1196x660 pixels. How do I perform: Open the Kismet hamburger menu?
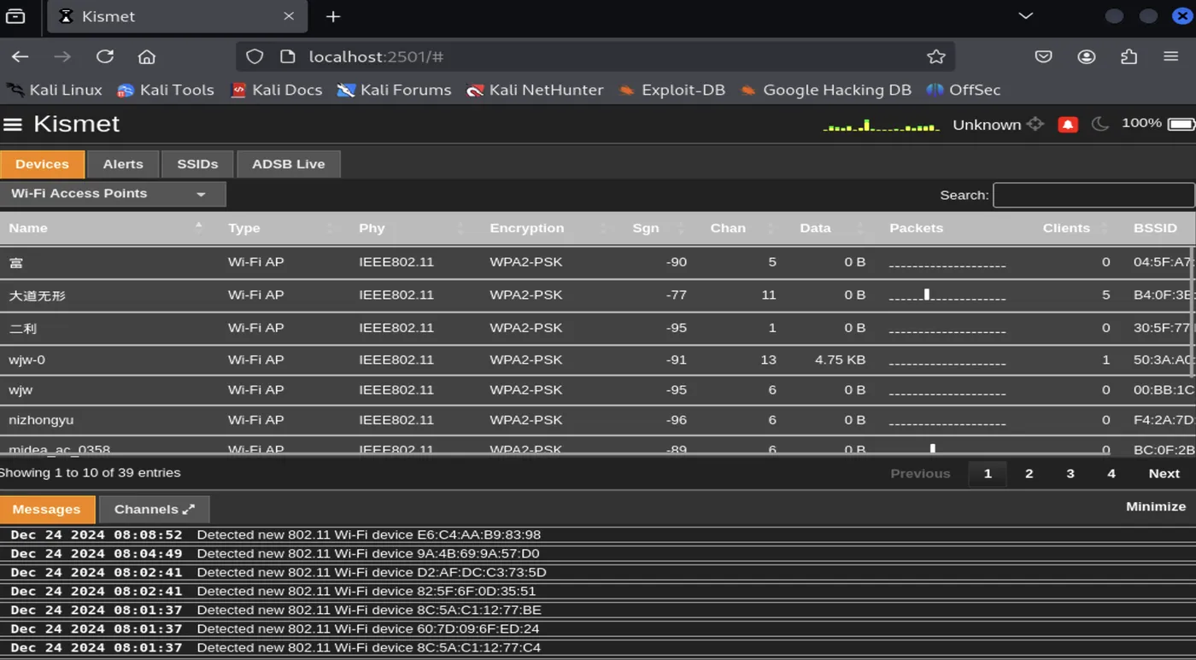pyautogui.click(x=13, y=125)
